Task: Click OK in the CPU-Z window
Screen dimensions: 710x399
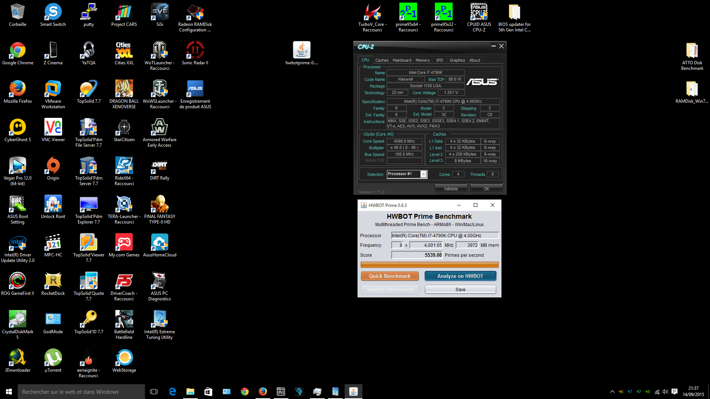Action: pos(486,189)
